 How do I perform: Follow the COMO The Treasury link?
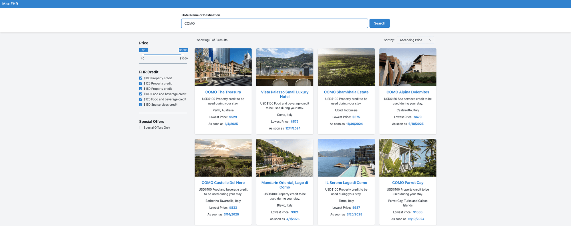pos(223,92)
